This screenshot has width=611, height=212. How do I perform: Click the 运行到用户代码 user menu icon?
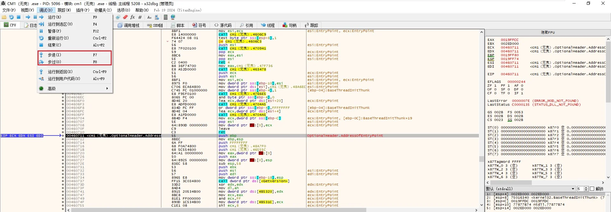coord(41,79)
